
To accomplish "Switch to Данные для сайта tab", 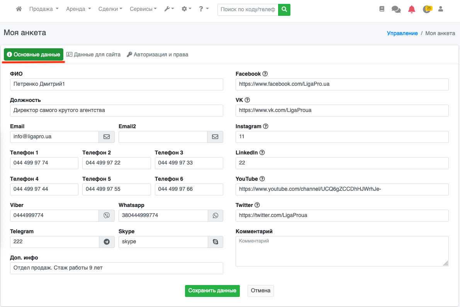I will tap(93, 54).
